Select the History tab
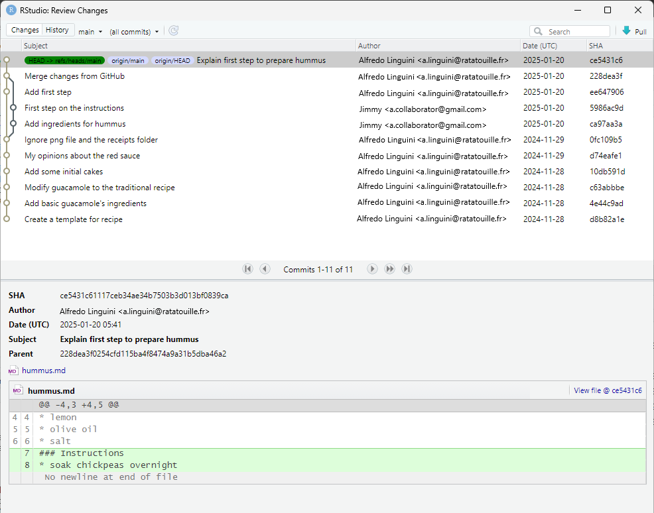This screenshot has height=513, width=654. (57, 29)
